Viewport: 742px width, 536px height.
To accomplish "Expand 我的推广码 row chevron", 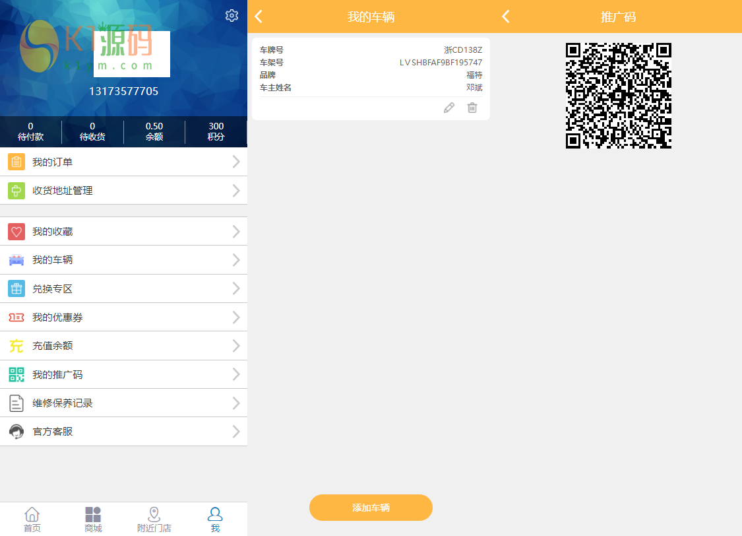I will tap(236, 374).
